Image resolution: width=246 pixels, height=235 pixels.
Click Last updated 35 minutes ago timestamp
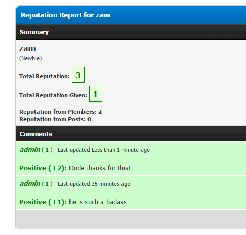point(94,184)
